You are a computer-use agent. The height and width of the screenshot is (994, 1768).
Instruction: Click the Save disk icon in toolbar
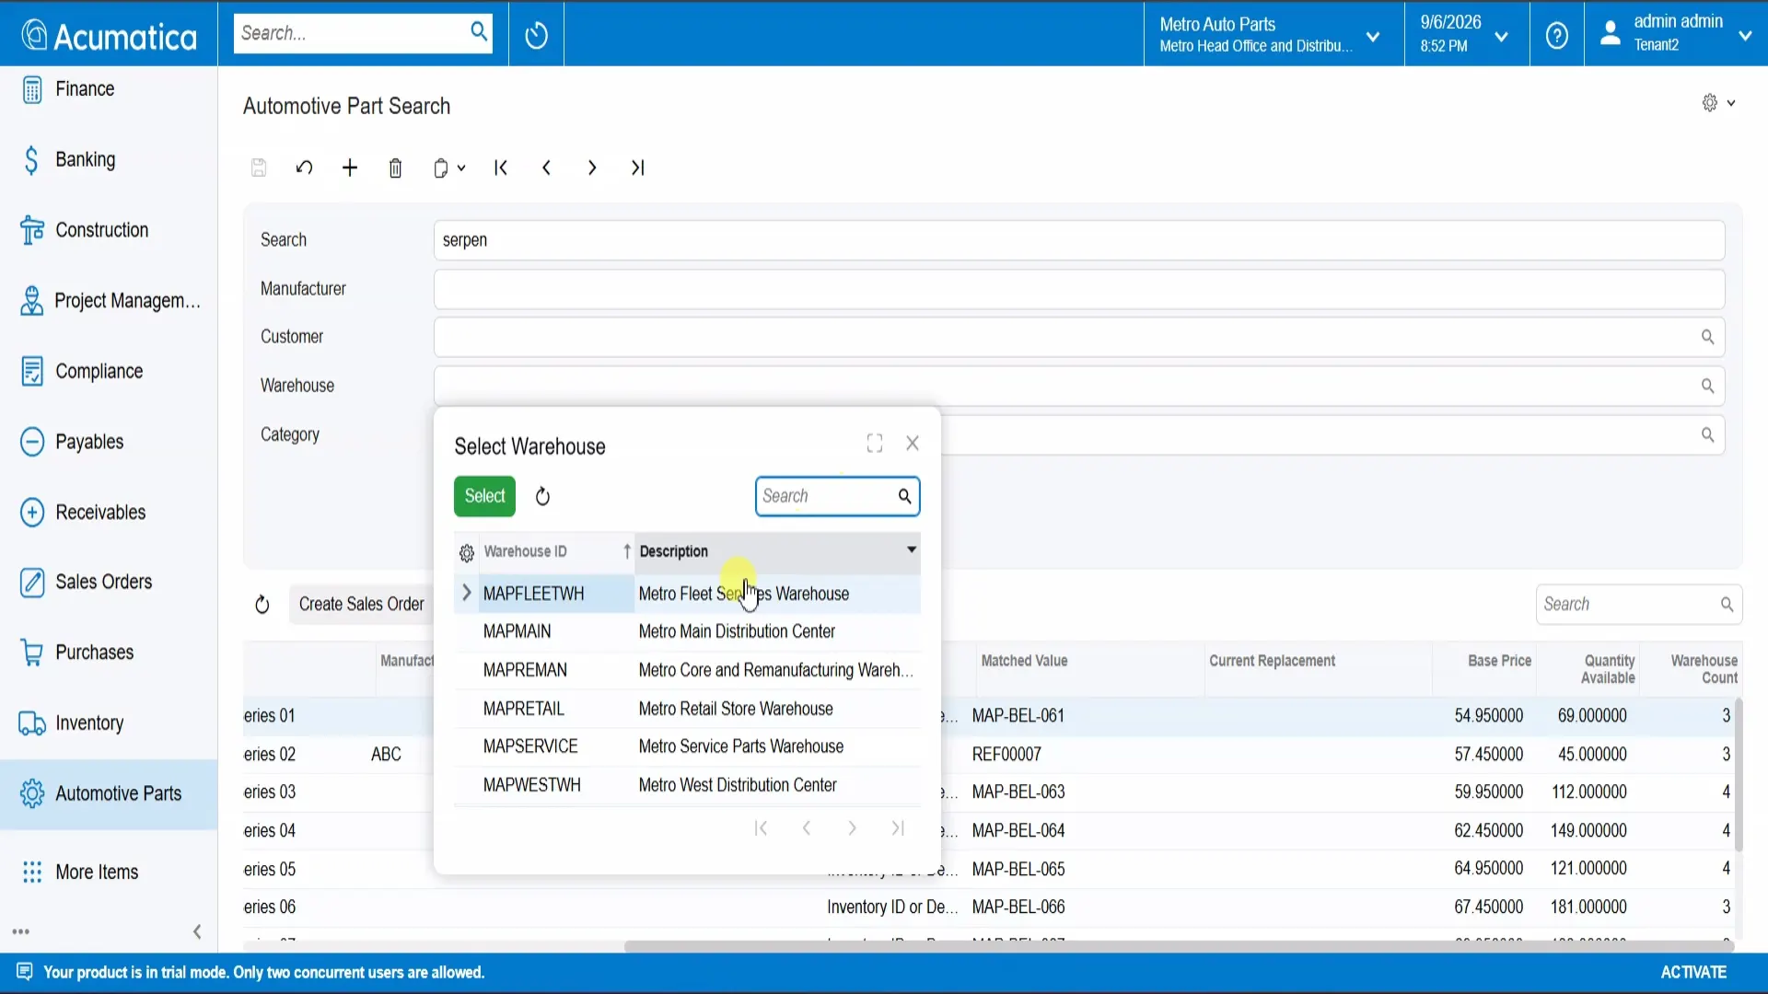(x=259, y=168)
